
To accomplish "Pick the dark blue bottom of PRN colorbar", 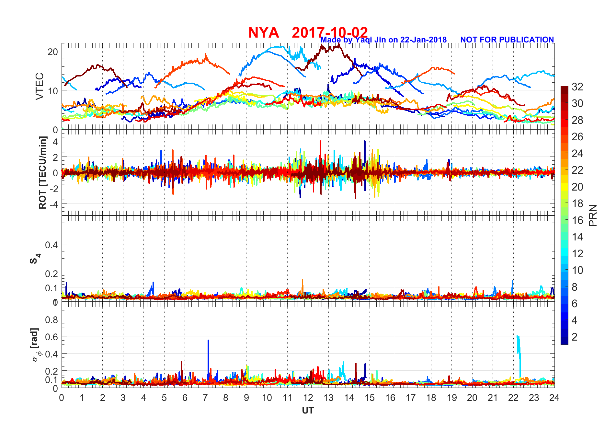I will (x=565, y=341).
